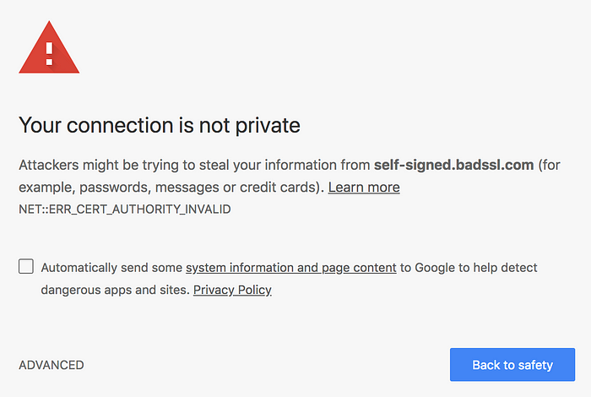Image resolution: width=591 pixels, height=397 pixels.
Task: Click 'example, passwords, messages or credit cards' text
Action: [171, 188]
